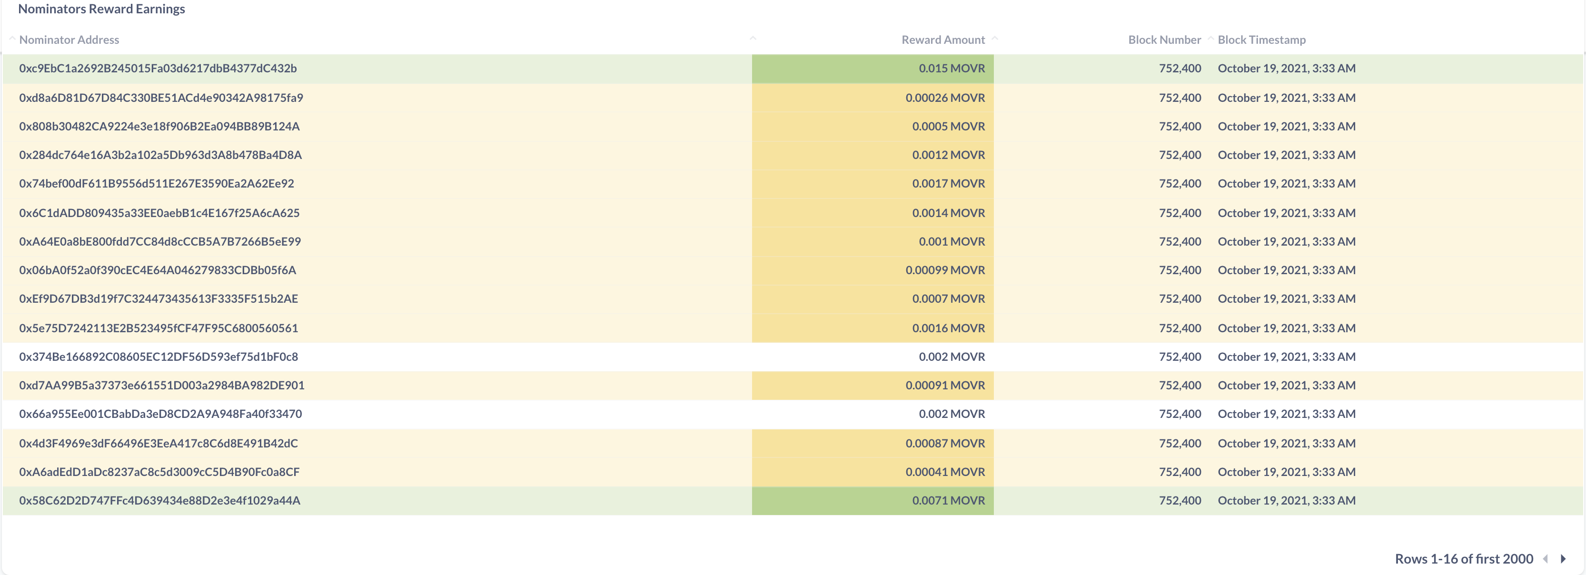
Task: Select address 0xc9EbC1a2692B245015Fa03d6217dbB4377dC432b
Action: point(158,69)
